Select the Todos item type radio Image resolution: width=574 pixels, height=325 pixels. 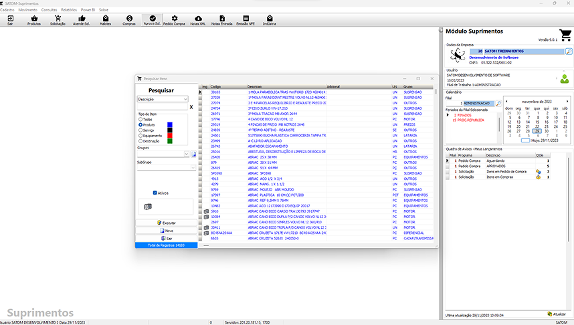[140, 119]
